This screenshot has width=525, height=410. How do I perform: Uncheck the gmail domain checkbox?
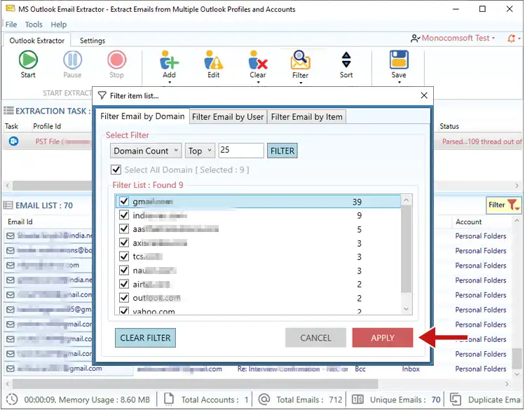click(124, 201)
